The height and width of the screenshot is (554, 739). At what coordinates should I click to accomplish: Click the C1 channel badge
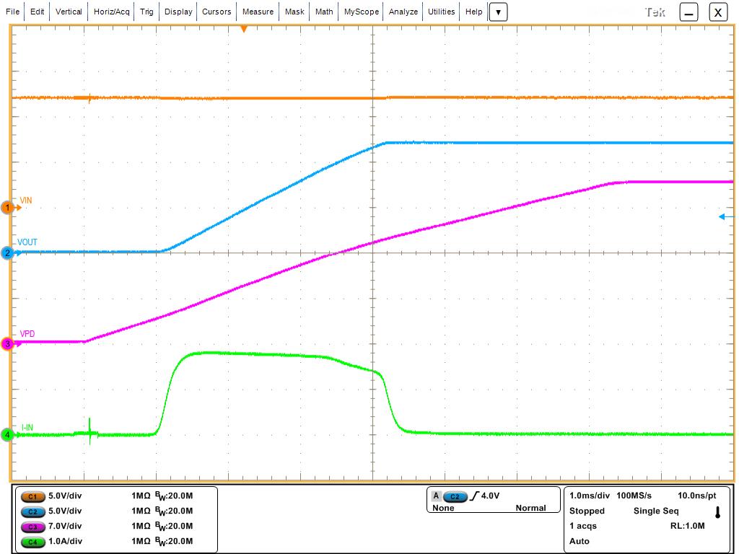point(32,496)
